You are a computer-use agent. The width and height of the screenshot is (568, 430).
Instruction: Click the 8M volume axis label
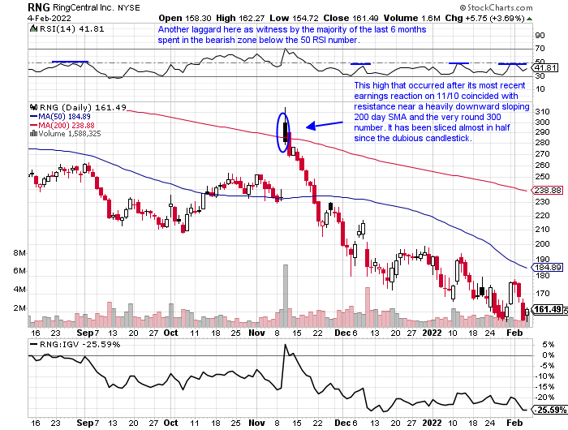coord(19,253)
